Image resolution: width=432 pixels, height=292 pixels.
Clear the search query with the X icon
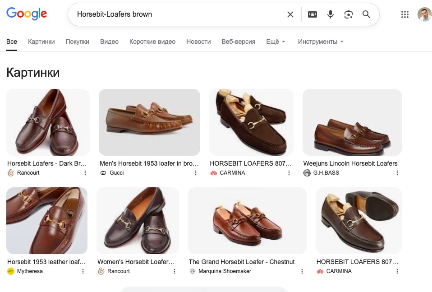tap(290, 14)
